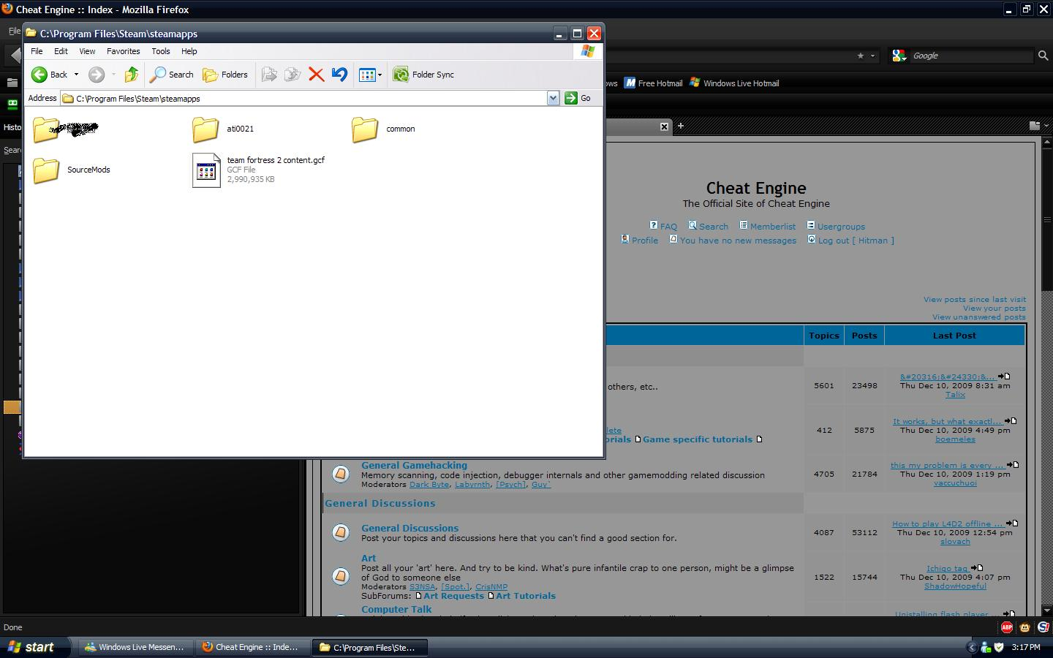Image resolution: width=1053 pixels, height=658 pixels.
Task: Open Game specific tutorials subforum
Action: (698, 439)
